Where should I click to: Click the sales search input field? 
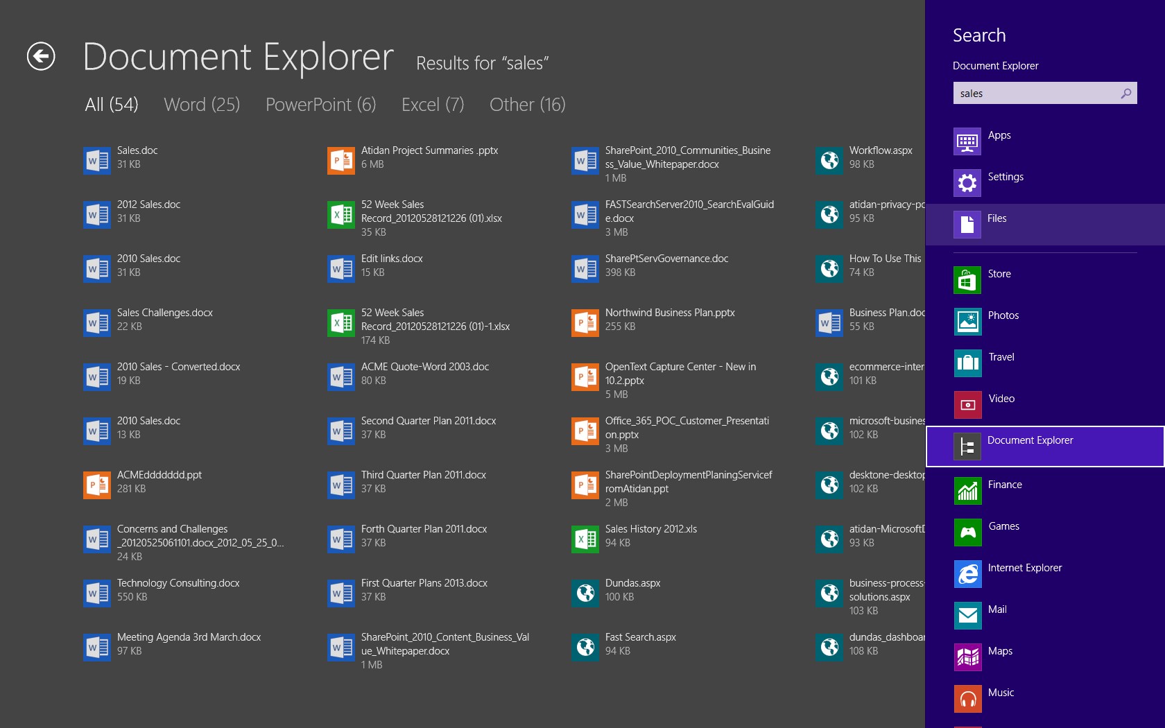pyautogui.click(x=1045, y=93)
